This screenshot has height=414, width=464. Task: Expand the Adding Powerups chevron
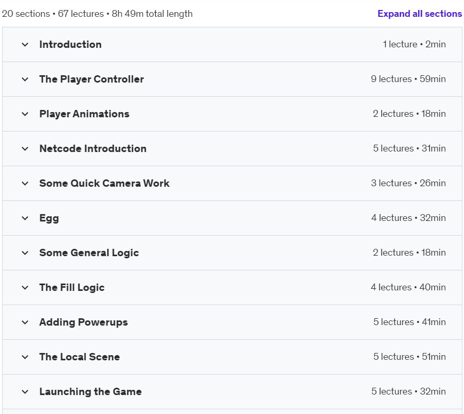pos(25,322)
